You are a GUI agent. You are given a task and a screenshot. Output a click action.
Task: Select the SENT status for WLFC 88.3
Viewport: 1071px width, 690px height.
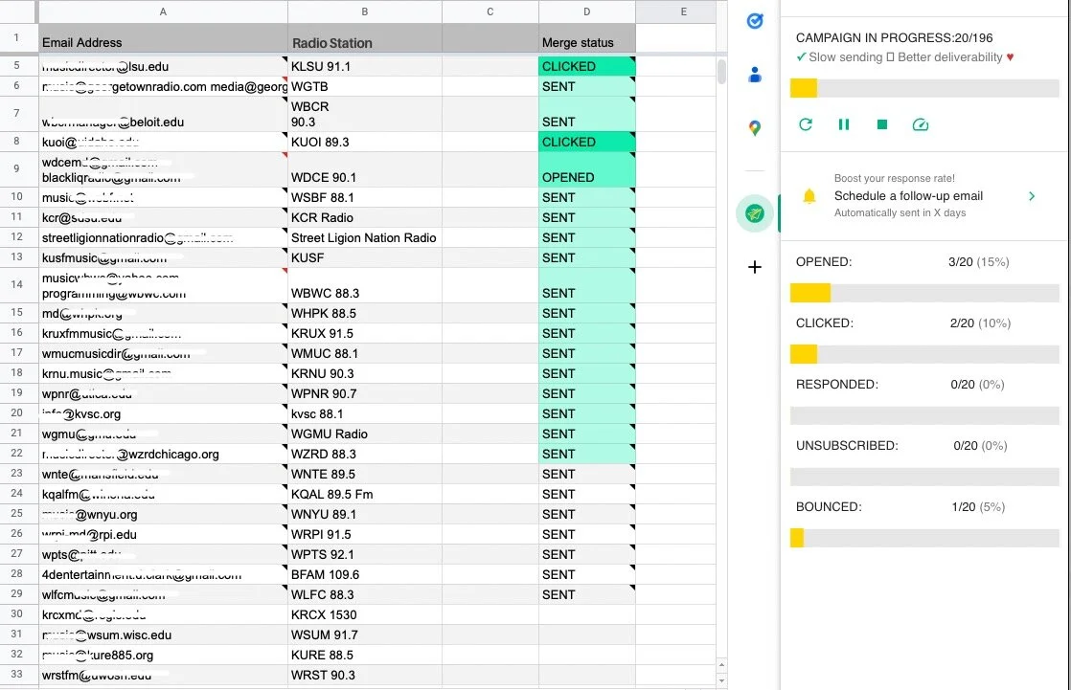click(x=586, y=594)
